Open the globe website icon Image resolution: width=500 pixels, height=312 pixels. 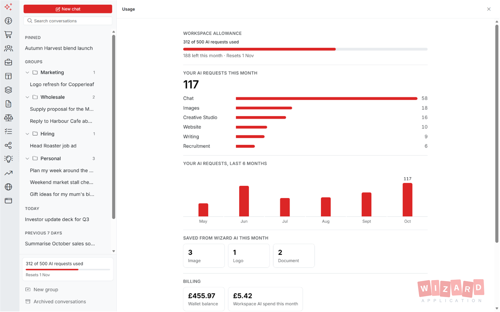[8, 187]
